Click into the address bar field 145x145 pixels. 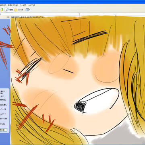click(72, 14)
